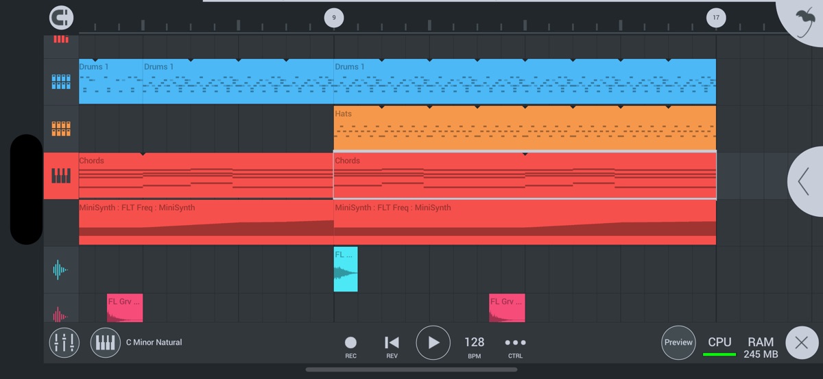823x379 pixels.
Task: Select the pink audio waveform track icon
Action: [x=60, y=314]
